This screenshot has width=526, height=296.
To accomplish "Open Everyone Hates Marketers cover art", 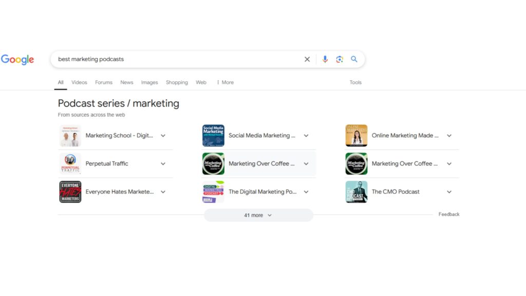I will 70,192.
